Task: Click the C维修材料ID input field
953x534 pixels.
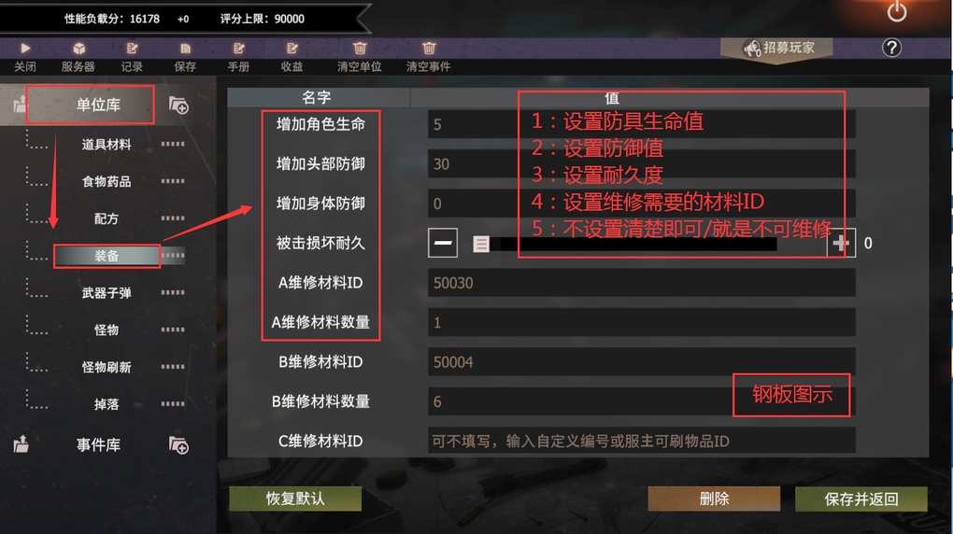Action: click(x=641, y=441)
